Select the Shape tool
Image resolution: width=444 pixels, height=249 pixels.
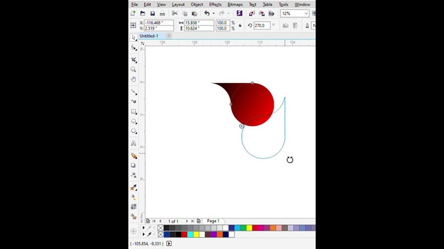point(133,48)
